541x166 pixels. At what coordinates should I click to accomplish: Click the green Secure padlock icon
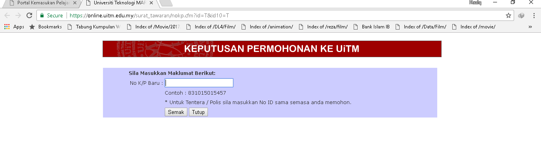point(42,15)
